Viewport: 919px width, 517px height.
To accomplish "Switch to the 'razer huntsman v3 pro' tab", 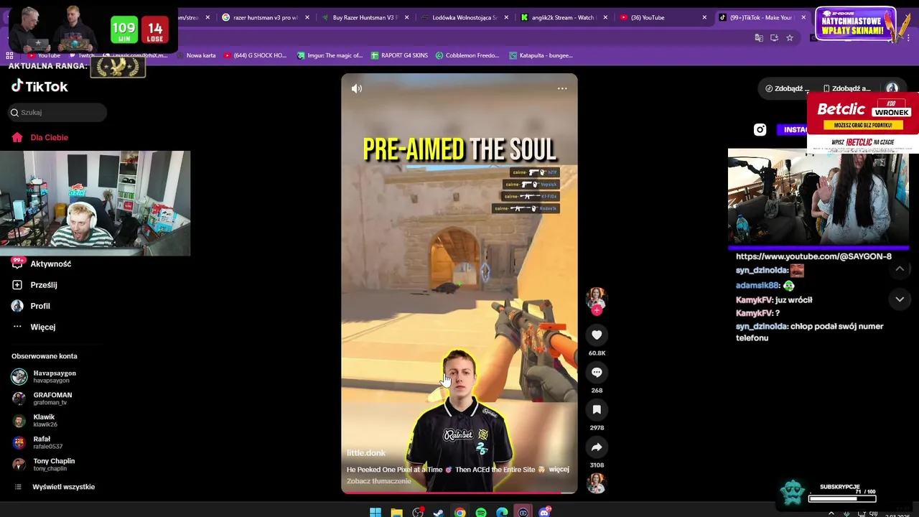I will coord(266,17).
